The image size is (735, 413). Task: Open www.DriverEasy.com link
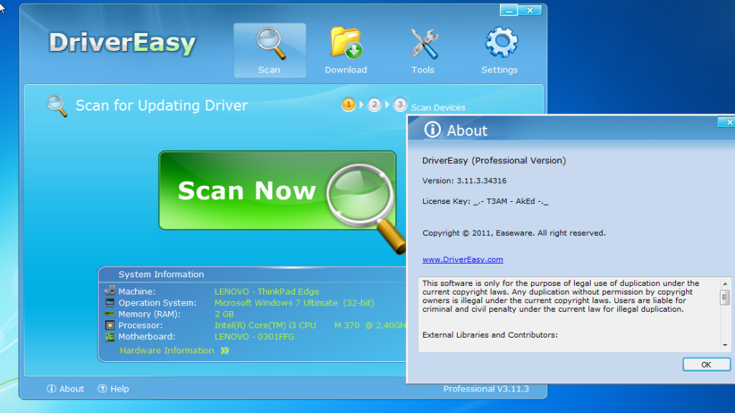tap(463, 259)
